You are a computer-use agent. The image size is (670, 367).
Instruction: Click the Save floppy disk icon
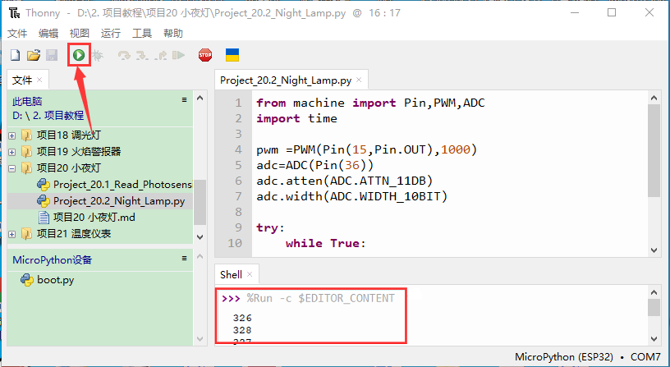pos(52,56)
